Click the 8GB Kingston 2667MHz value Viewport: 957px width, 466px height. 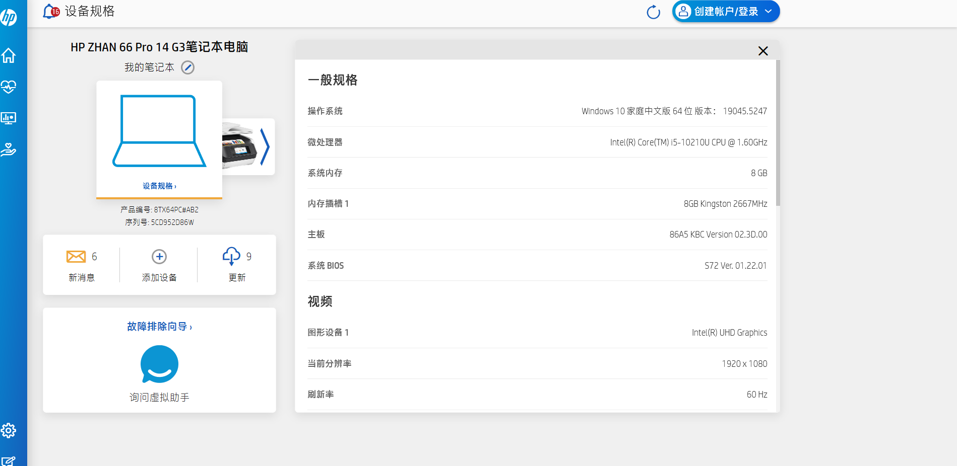tap(725, 204)
